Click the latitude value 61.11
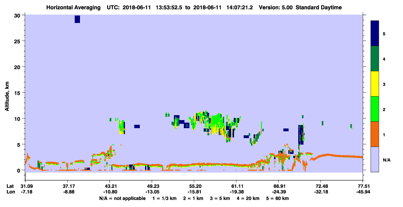The image size is (403, 207). [236, 186]
